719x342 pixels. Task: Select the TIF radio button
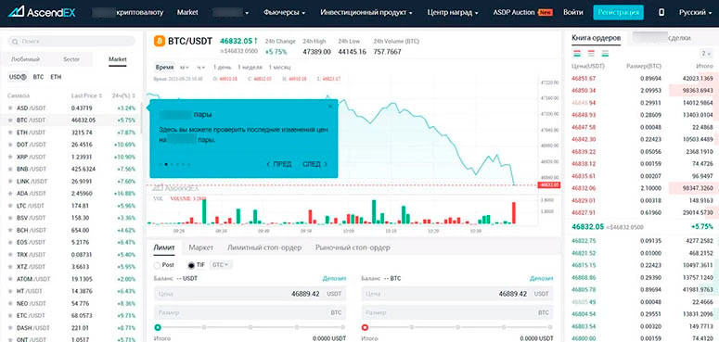coord(191,265)
